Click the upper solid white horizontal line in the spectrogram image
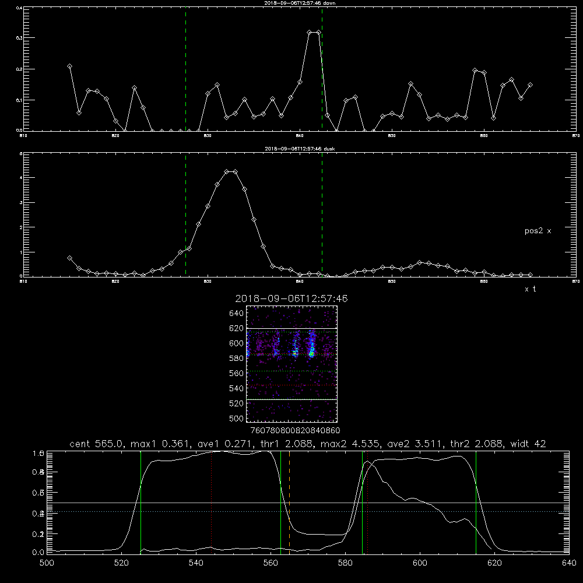Screen dimensions: 583x583 292,328
